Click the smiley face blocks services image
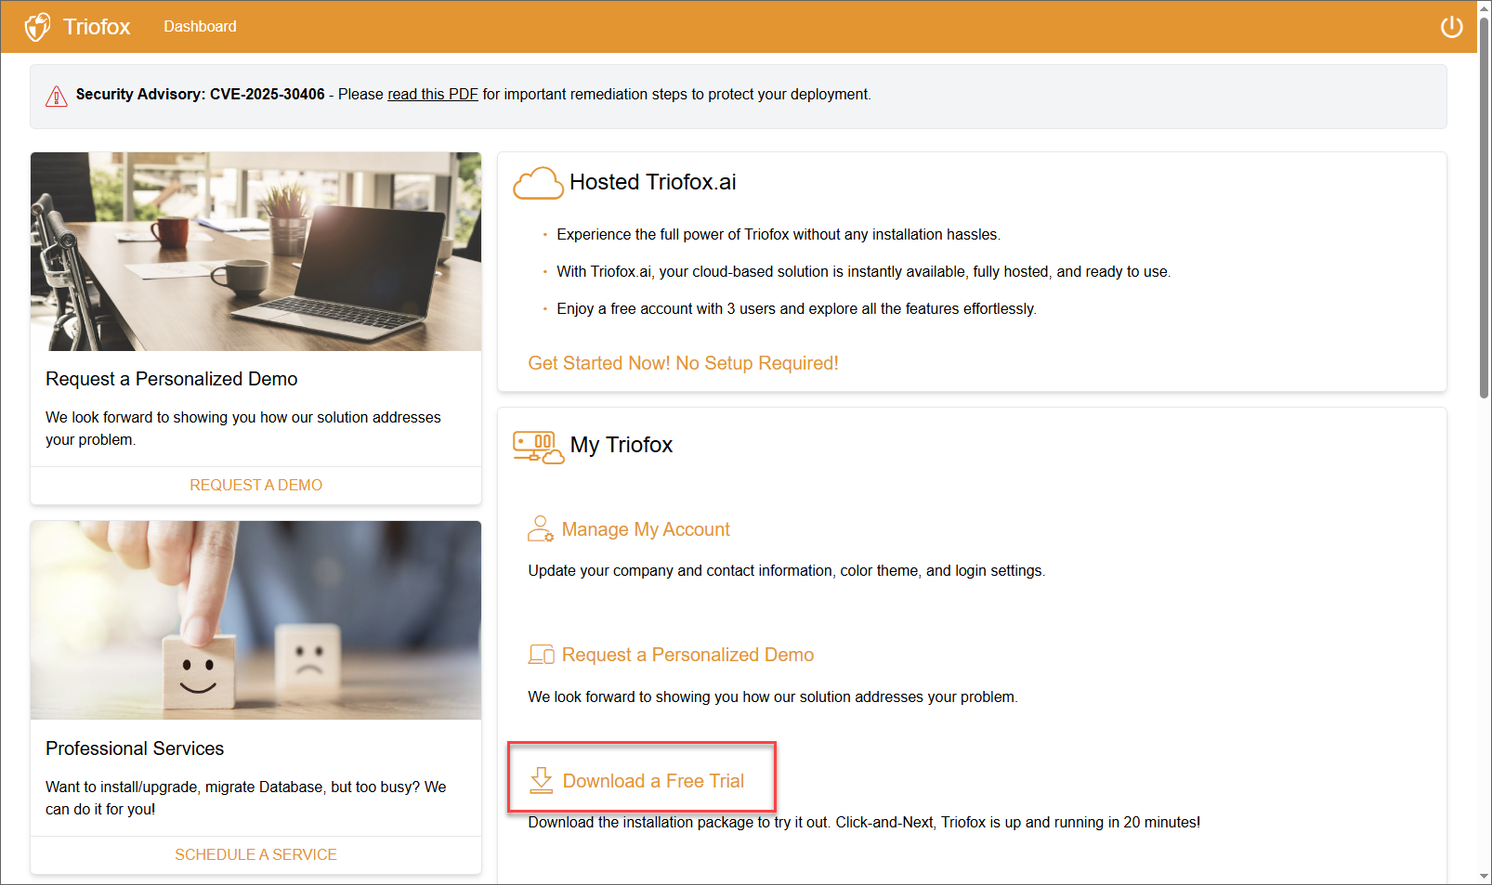Image resolution: width=1492 pixels, height=885 pixels. 255,620
